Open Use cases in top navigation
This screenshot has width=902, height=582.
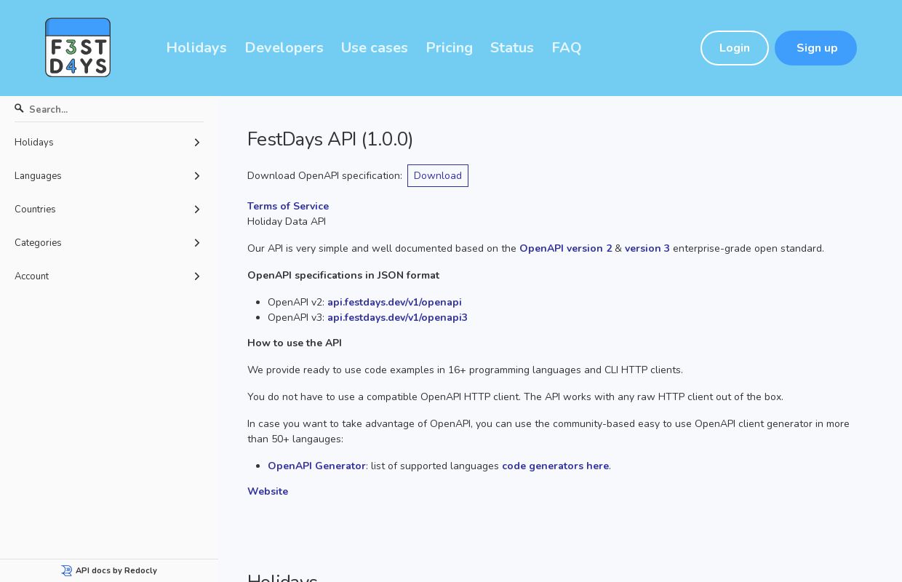click(x=375, y=47)
